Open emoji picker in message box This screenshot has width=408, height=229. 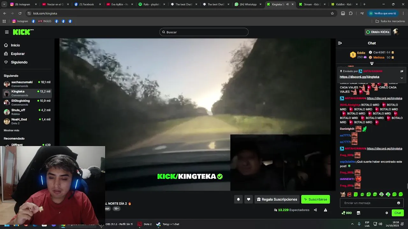point(398,203)
